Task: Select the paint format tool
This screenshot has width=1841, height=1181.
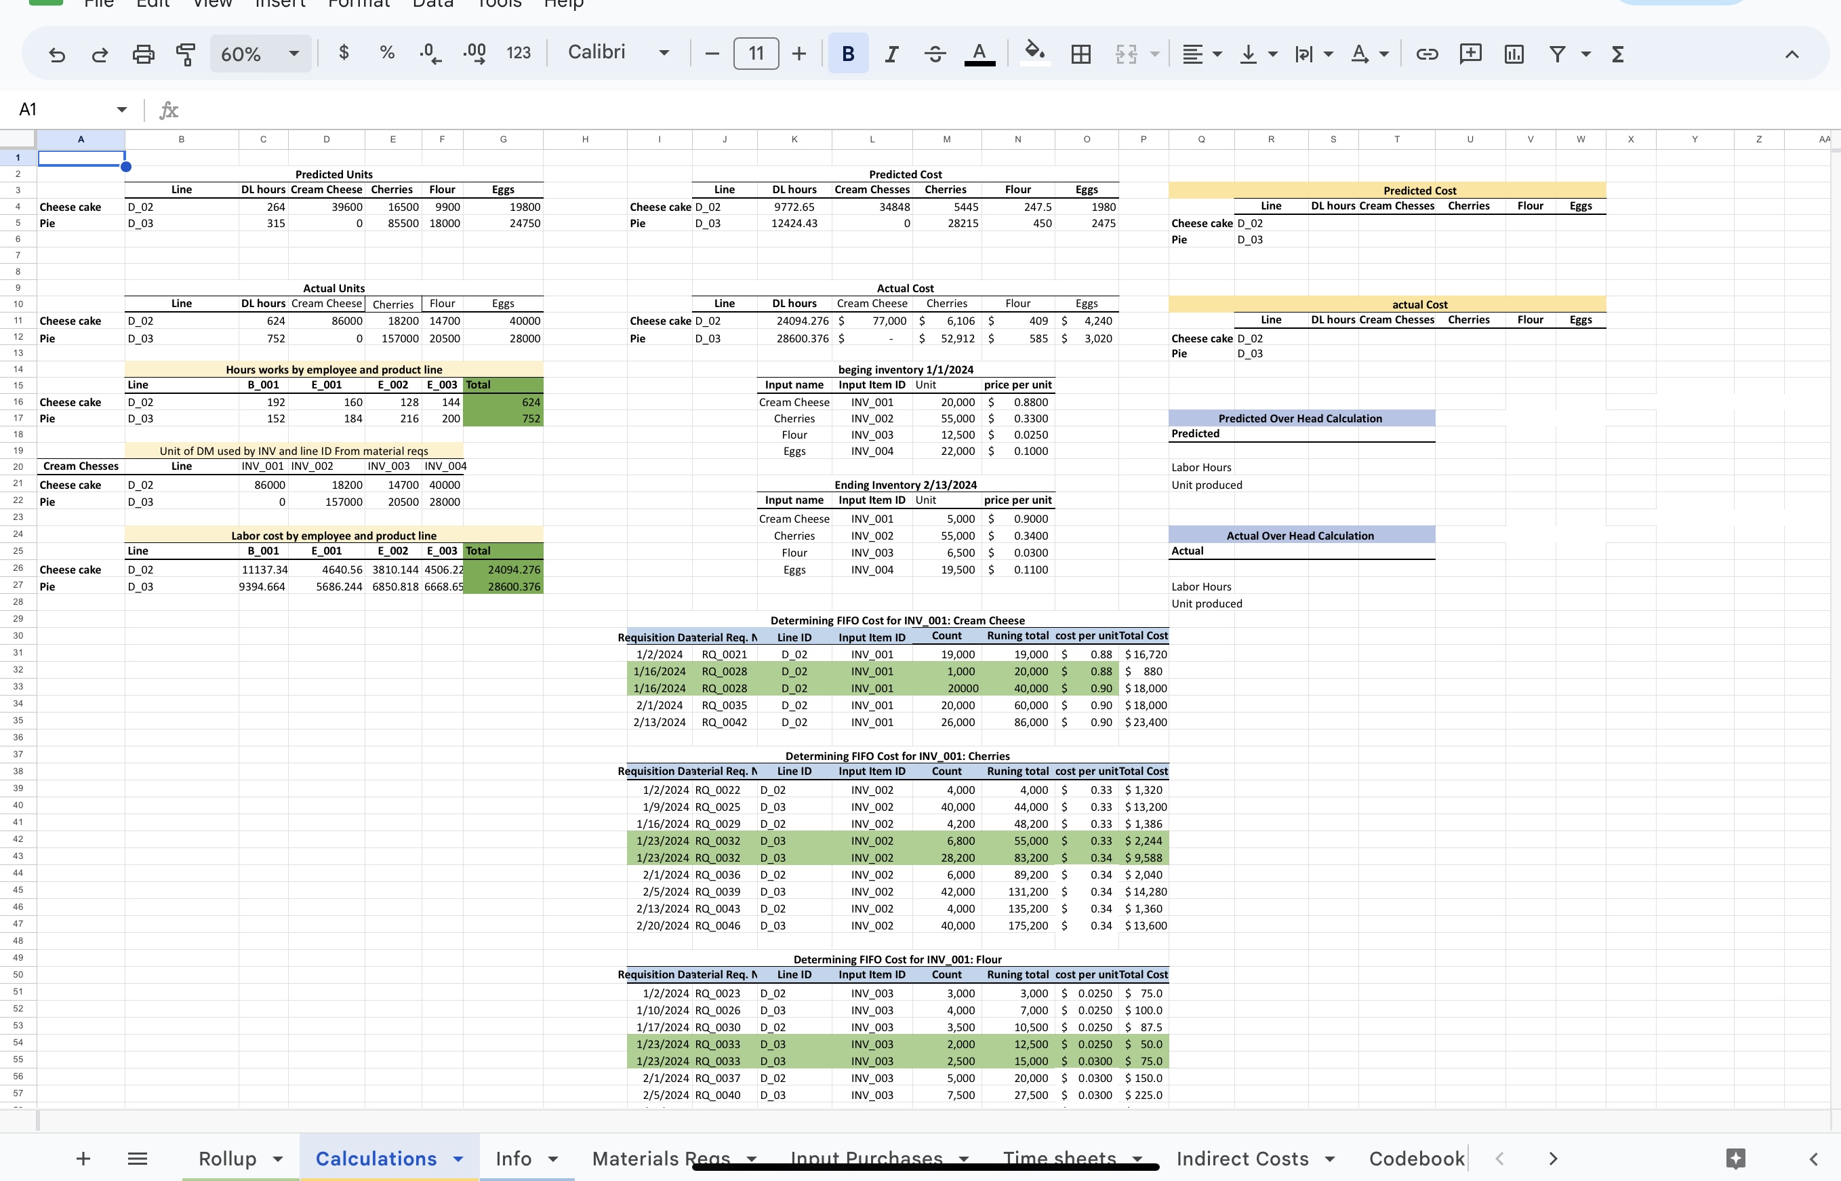Action: click(185, 54)
